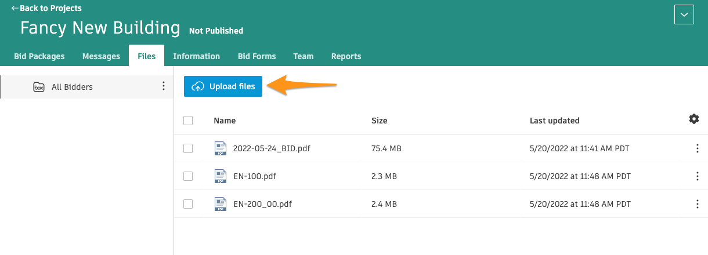Open the Messages tab
The width and height of the screenshot is (708, 255).
(x=101, y=56)
